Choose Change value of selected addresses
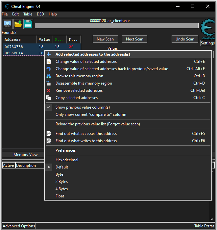 click(x=128, y=62)
